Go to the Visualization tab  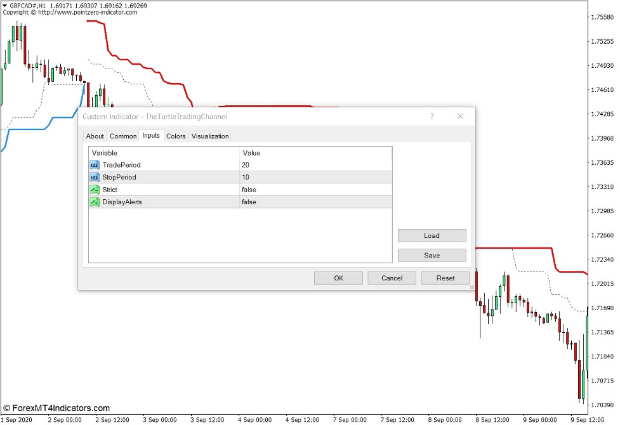coord(210,136)
